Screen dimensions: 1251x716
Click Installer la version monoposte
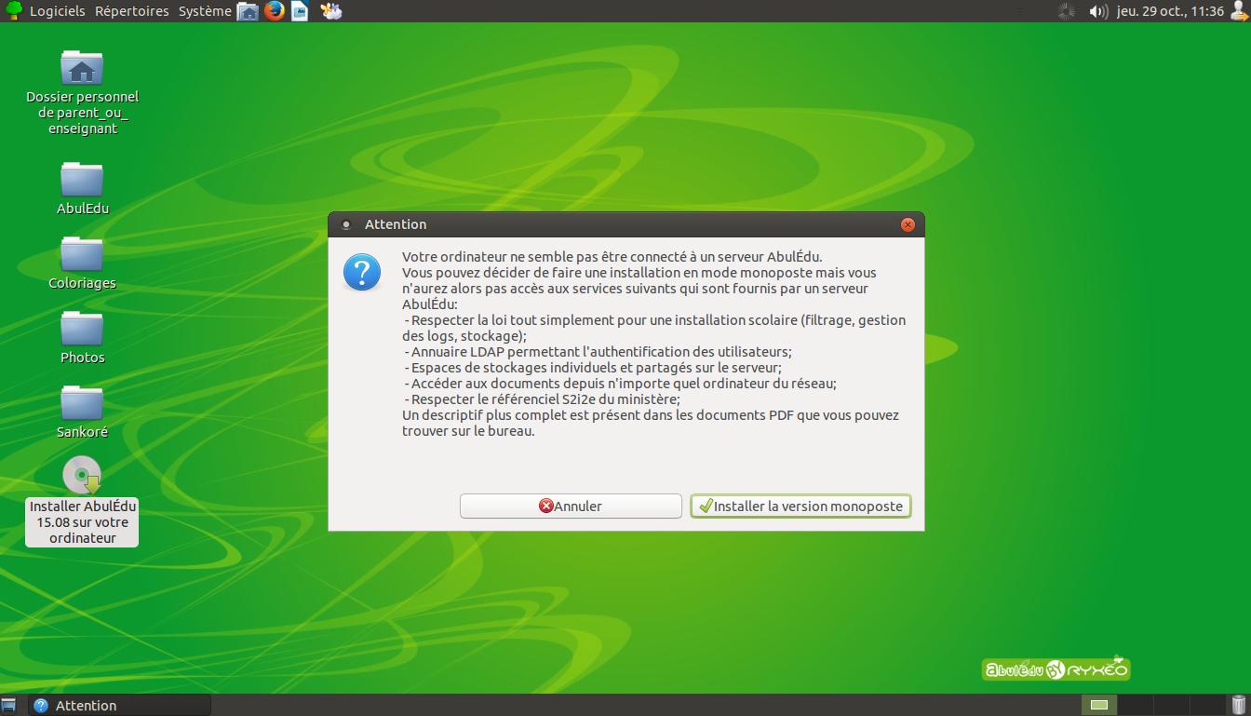coord(800,506)
